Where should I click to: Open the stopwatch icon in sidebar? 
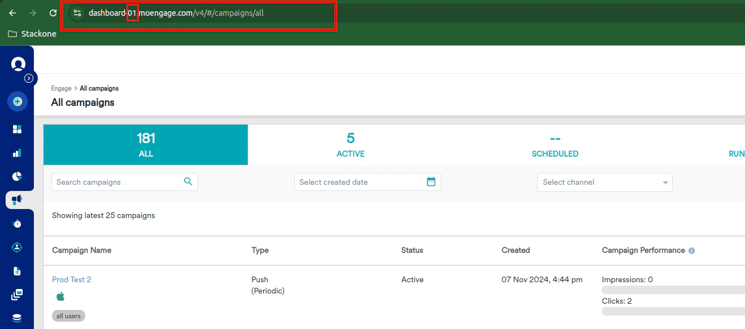click(x=17, y=224)
